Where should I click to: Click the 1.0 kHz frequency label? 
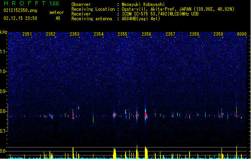tap(4, 72)
